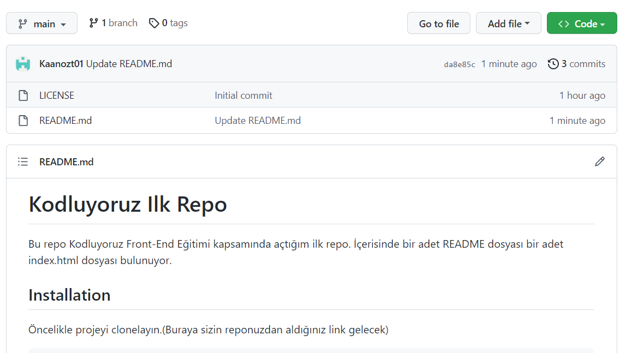Viewport: 626px width, 353px height.
Task: Click '1 minute ago' in README.md row
Action: pos(577,121)
